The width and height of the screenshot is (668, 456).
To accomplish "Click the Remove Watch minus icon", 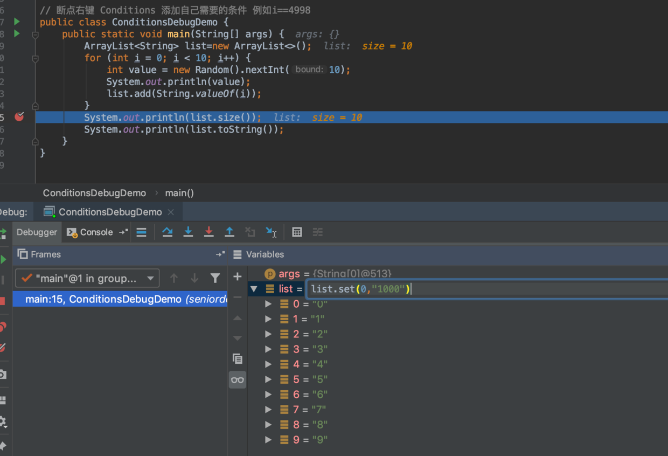I will (x=238, y=297).
